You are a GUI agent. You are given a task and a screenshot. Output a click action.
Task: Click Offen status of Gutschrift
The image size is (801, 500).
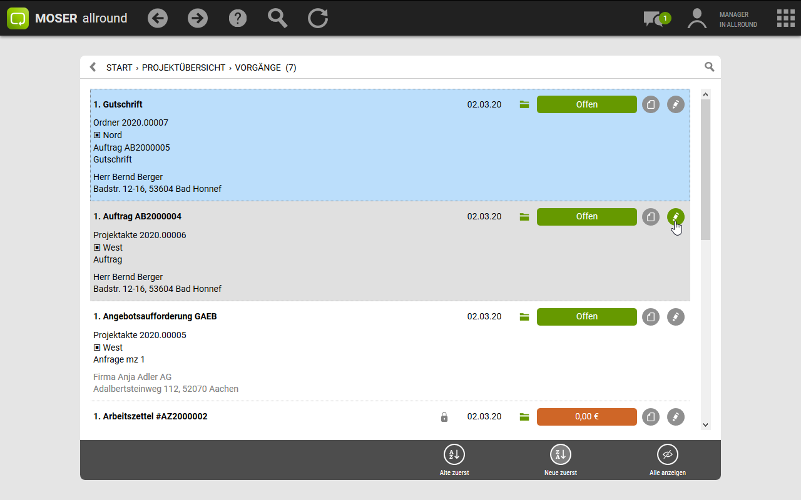coord(586,104)
